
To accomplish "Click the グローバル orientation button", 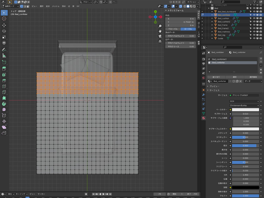I will click(x=173, y=29).
